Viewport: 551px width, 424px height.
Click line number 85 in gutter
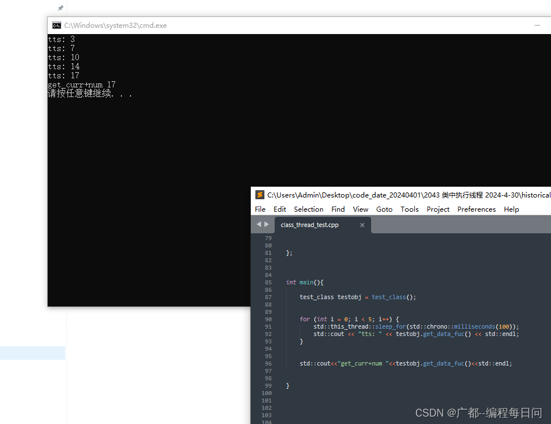(268, 282)
